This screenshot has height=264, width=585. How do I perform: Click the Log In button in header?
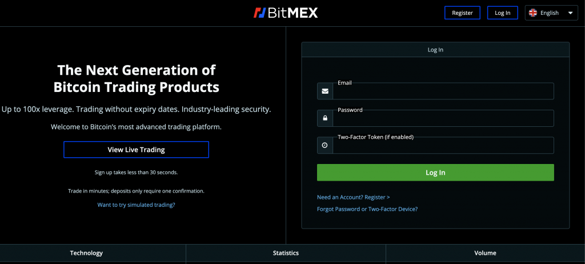[x=503, y=13]
